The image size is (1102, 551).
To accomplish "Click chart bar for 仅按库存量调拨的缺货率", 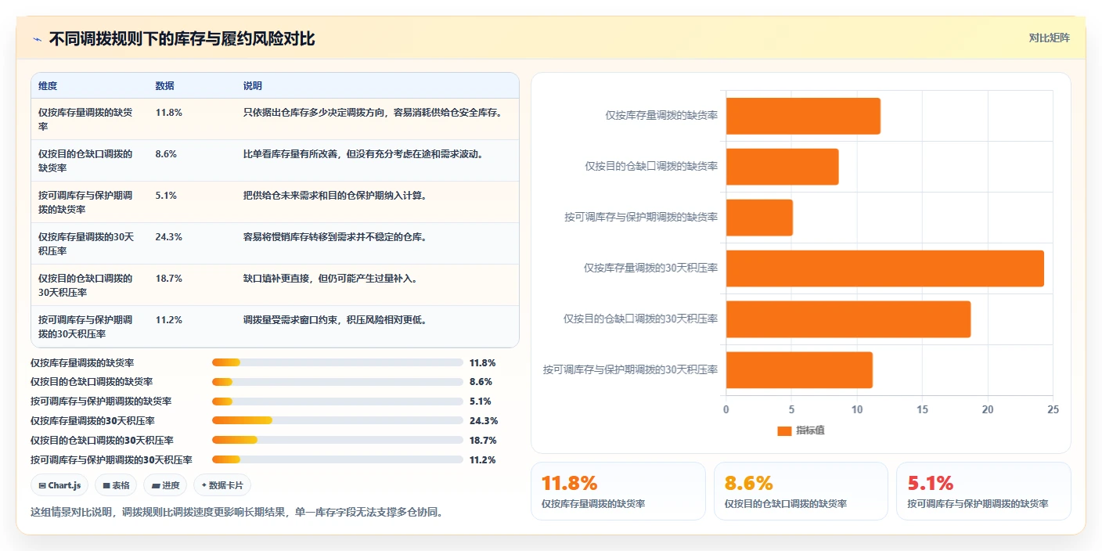I will (x=803, y=116).
